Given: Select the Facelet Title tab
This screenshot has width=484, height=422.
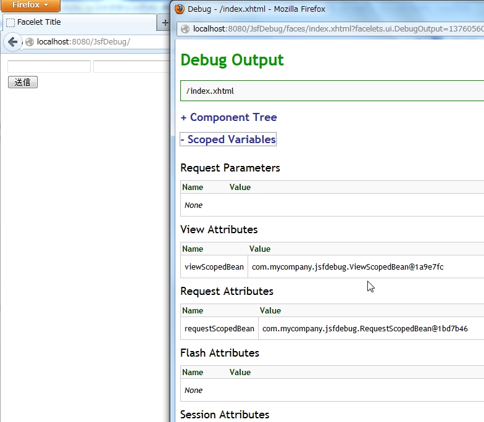Looking at the screenshot, I should point(80,22).
